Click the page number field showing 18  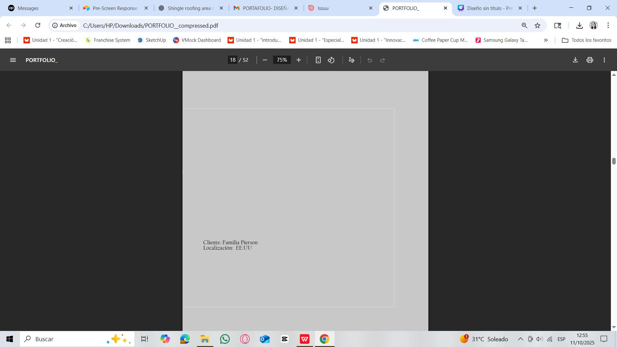click(x=233, y=60)
